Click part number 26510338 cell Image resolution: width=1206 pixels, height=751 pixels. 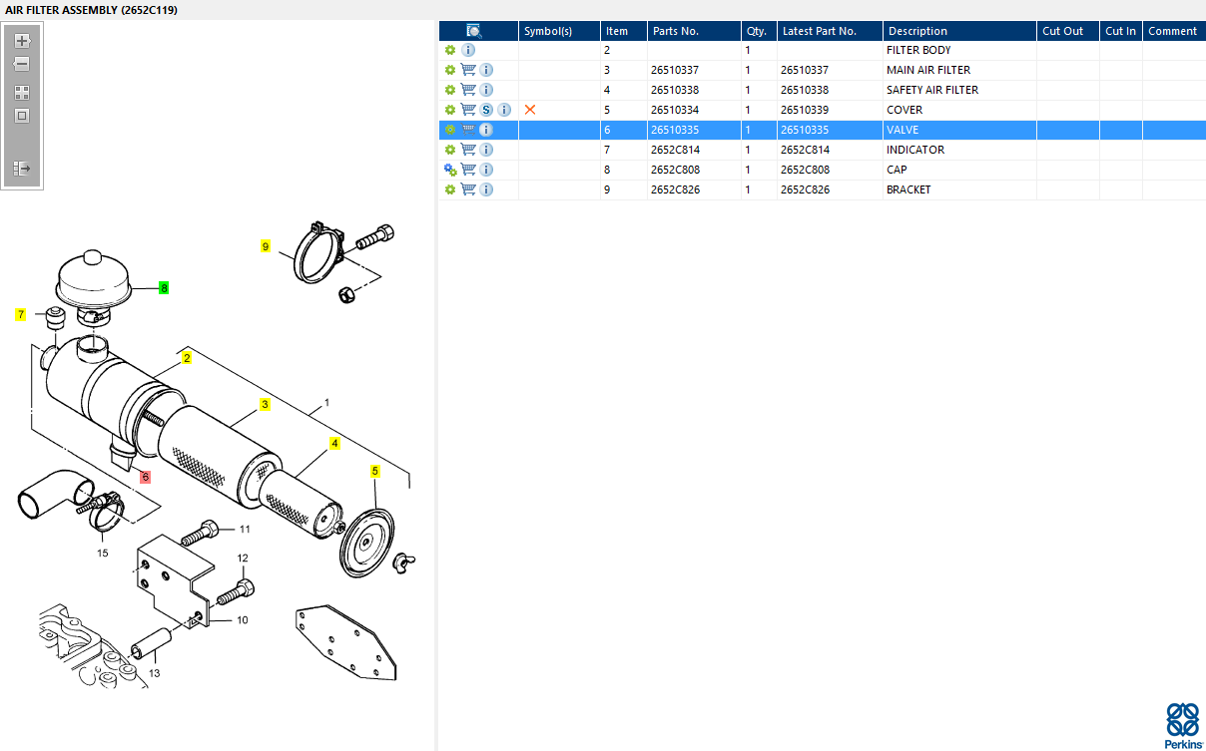[675, 90]
